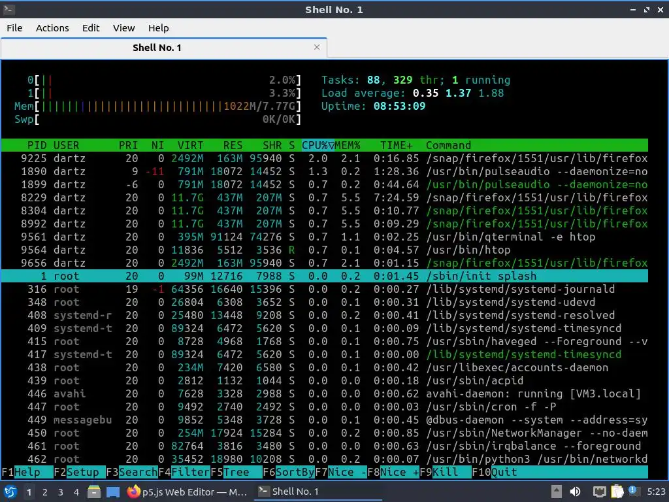
Task: Sort by the PRI column header
Action: pyautogui.click(x=128, y=145)
